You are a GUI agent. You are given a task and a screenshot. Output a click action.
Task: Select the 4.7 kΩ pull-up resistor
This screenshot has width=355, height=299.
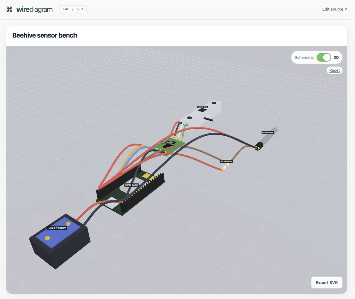click(225, 168)
